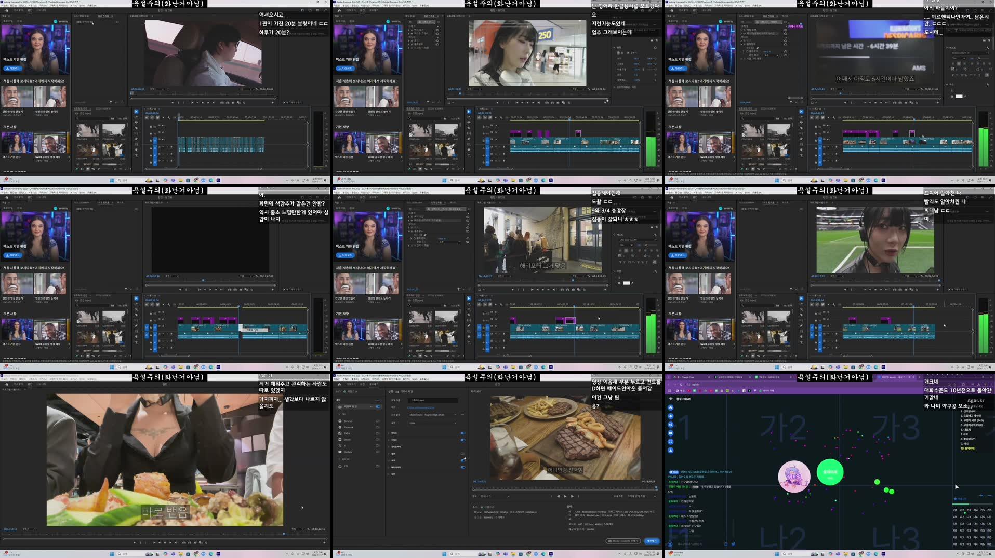Click Media Encoder로 보내기 button

click(x=623, y=541)
